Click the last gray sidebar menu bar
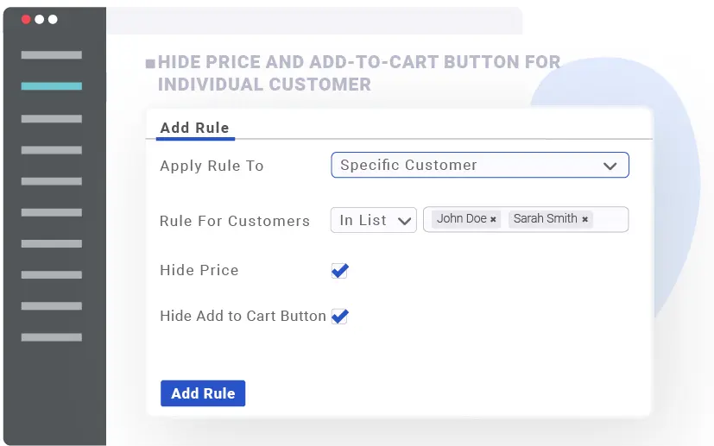Image resolution: width=714 pixels, height=446 pixels. point(52,337)
